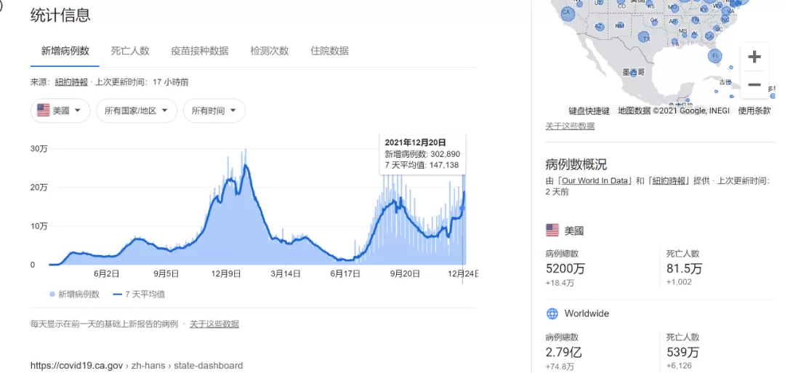Viewport: 785px width, 373px height.
Task: Click the highlighted data point on the chart
Action: [x=462, y=208]
